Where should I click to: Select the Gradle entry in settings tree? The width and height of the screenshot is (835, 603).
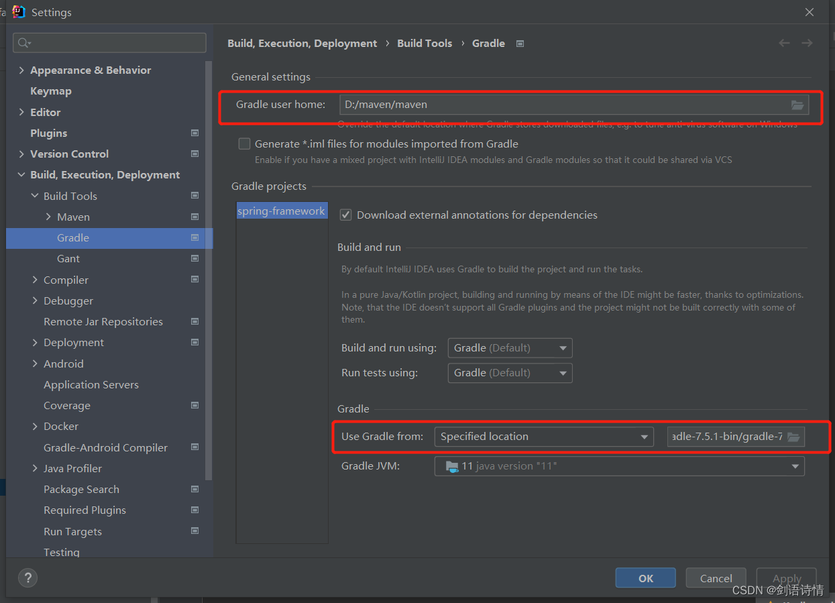click(109, 237)
